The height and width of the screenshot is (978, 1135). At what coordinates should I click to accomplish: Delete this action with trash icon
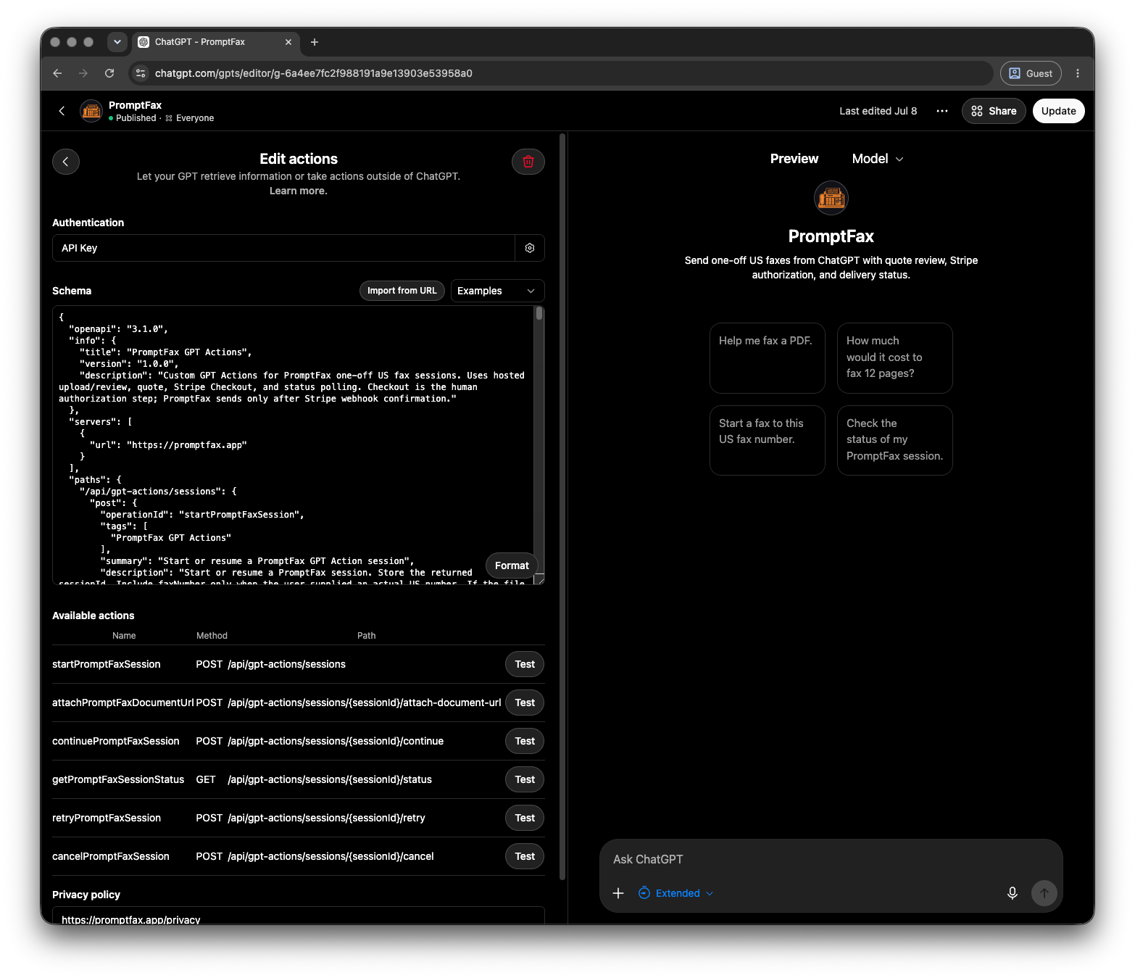click(528, 162)
